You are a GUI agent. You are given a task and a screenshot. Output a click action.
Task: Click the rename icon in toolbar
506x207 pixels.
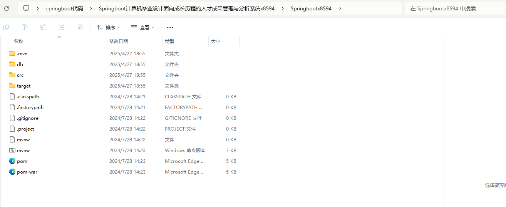pyautogui.click(x=43, y=27)
